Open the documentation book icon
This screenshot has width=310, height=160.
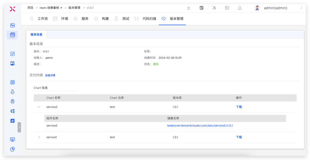227,8
